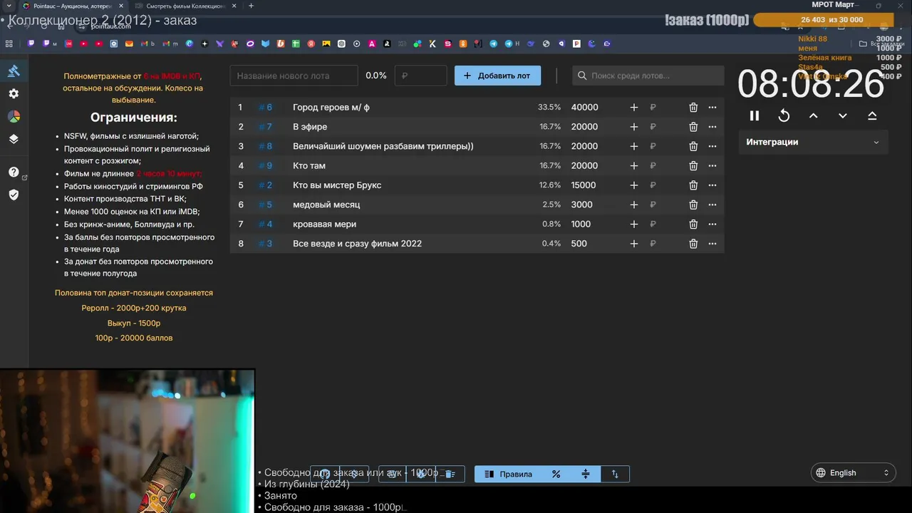Click ruble icon for Кто там lot
Image resolution: width=912 pixels, height=513 pixels.
coord(653,166)
